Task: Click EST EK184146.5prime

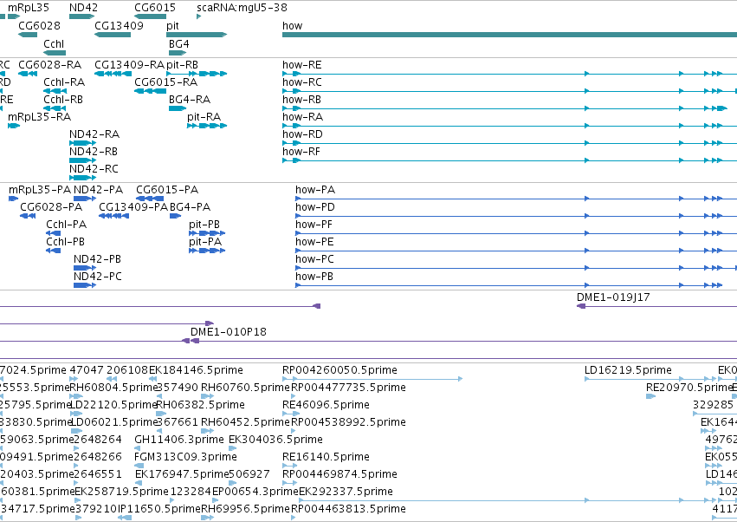Action: (x=196, y=370)
